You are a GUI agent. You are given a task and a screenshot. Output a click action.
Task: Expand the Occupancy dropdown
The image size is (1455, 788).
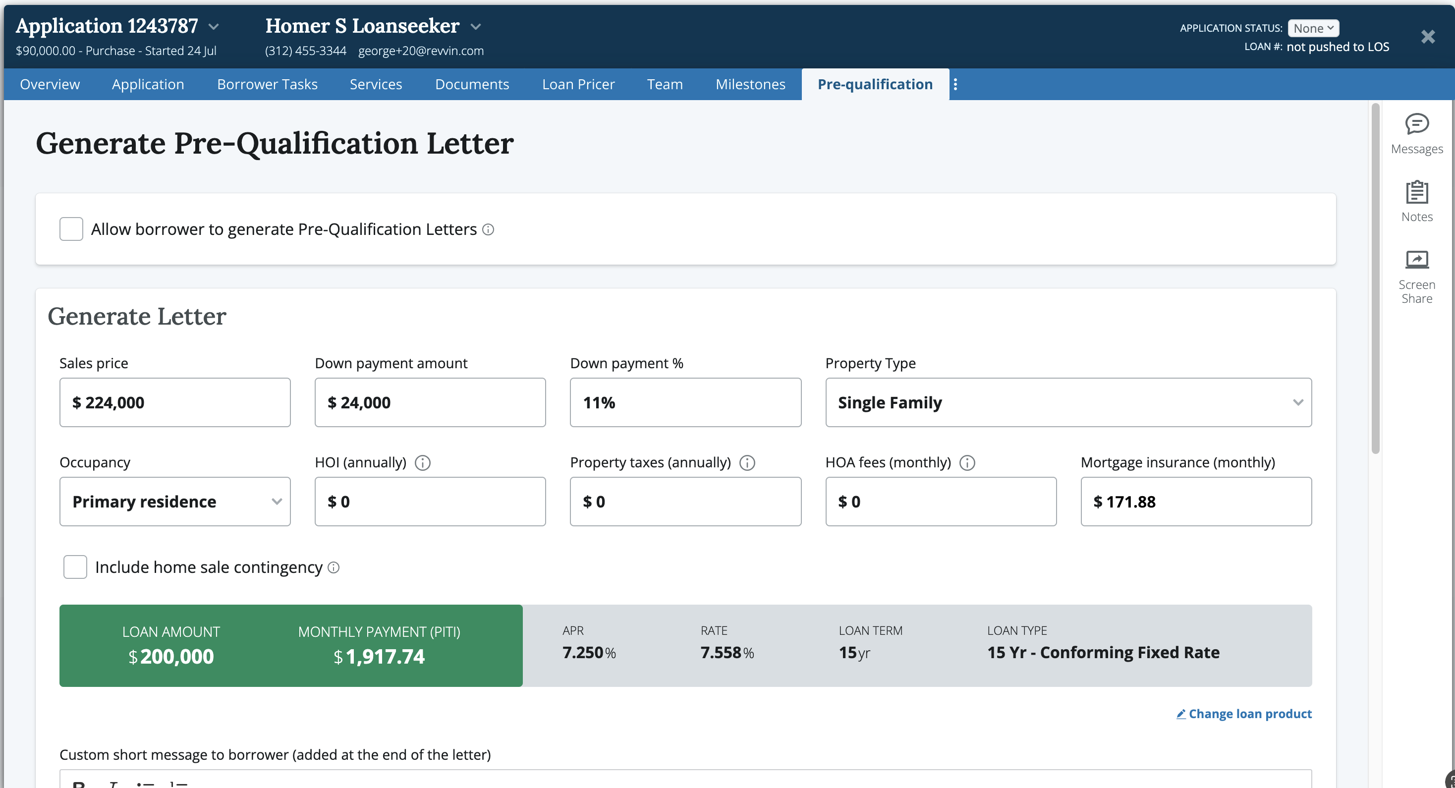[x=175, y=502]
